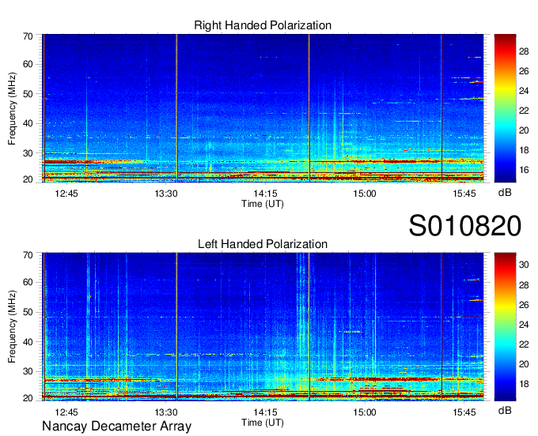The width and height of the screenshot is (538, 436).
Task: Click the 15:45 tick under Right Handed plot
Action: point(464,194)
